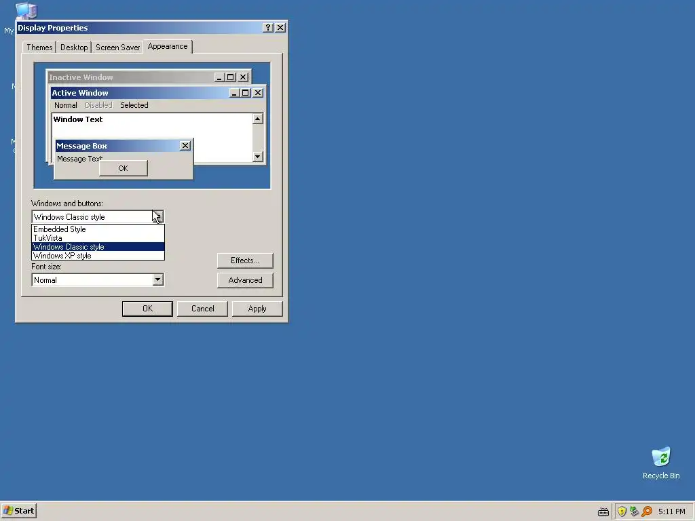Click the preview scrollbar up arrow
Screen dimensions: 695x521
point(257,119)
